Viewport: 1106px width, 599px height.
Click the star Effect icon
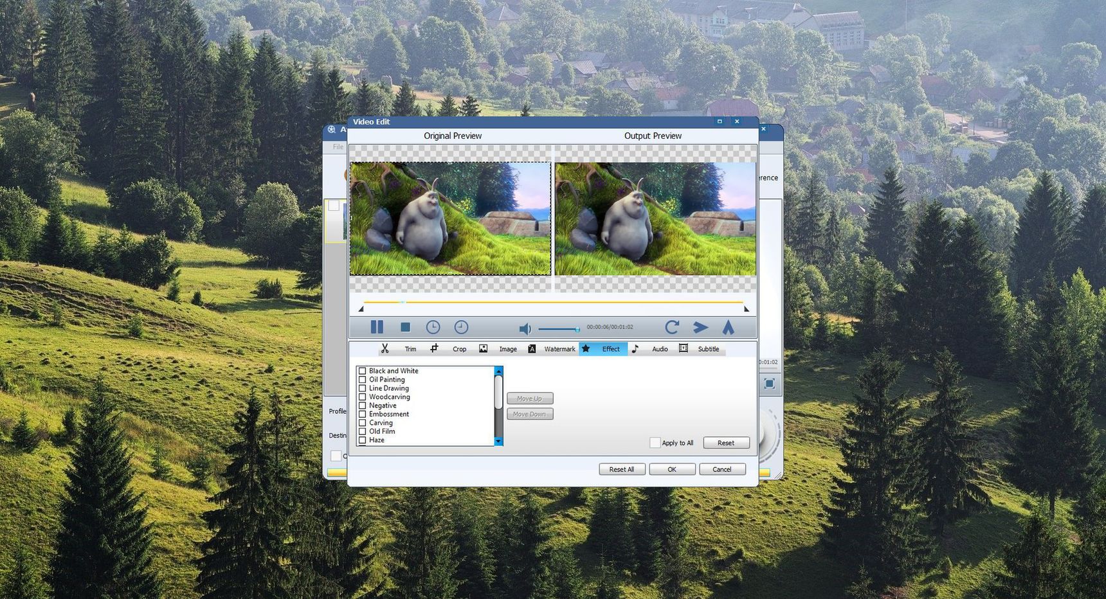(x=586, y=348)
